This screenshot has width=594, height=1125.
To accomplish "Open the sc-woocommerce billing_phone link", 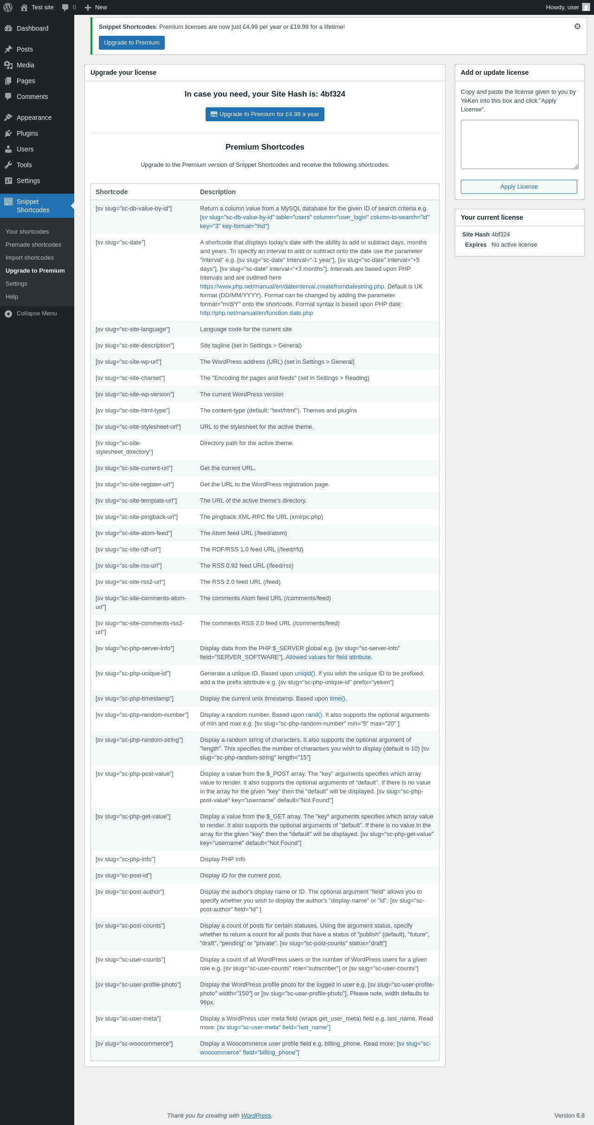I will pyautogui.click(x=316, y=1048).
